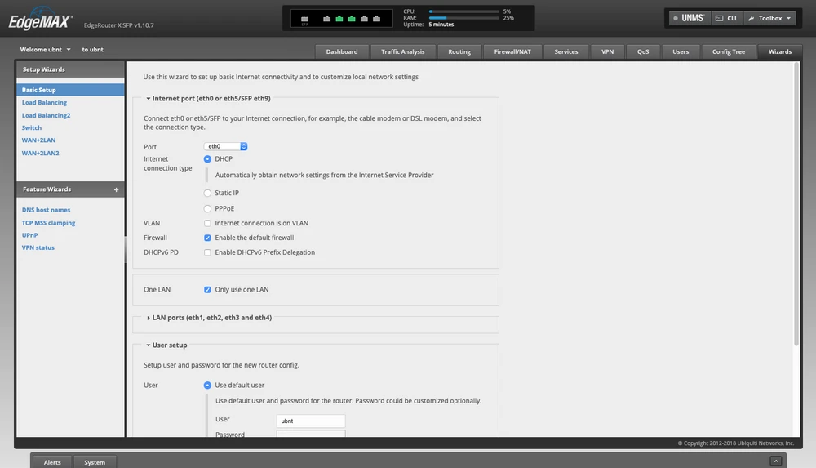Uncheck Enable the default firewall
This screenshot has height=468, width=816.
[207, 238]
